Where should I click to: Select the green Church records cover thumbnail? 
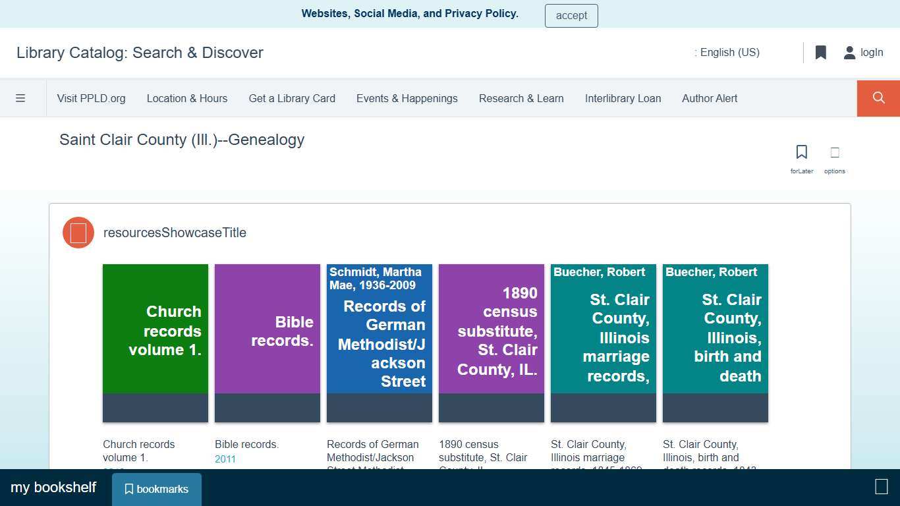[x=155, y=343]
